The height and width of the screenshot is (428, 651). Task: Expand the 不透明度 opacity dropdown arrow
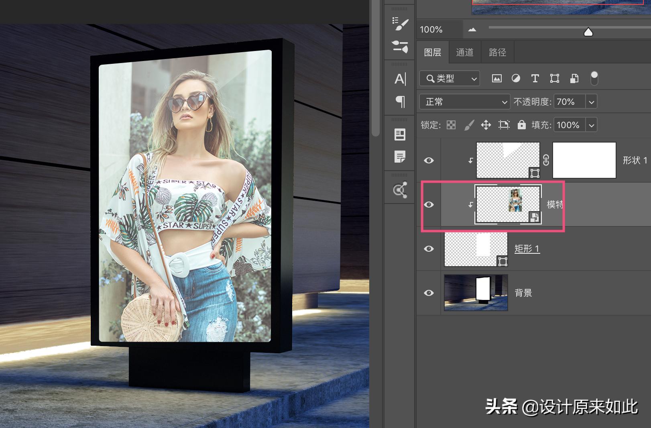point(591,102)
